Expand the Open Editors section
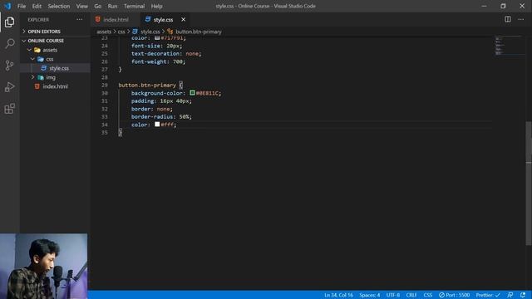The width and height of the screenshot is (532, 299). click(54, 32)
